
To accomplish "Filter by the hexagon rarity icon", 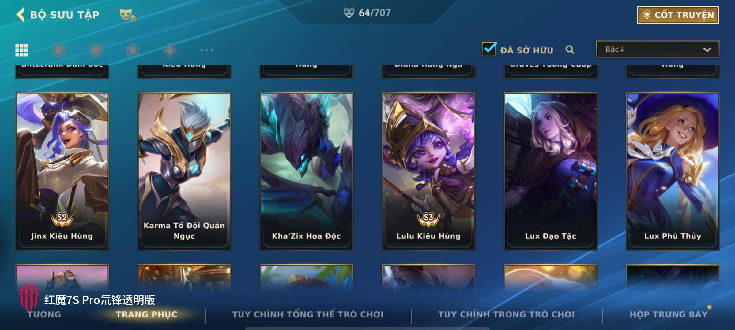I will [58, 50].
